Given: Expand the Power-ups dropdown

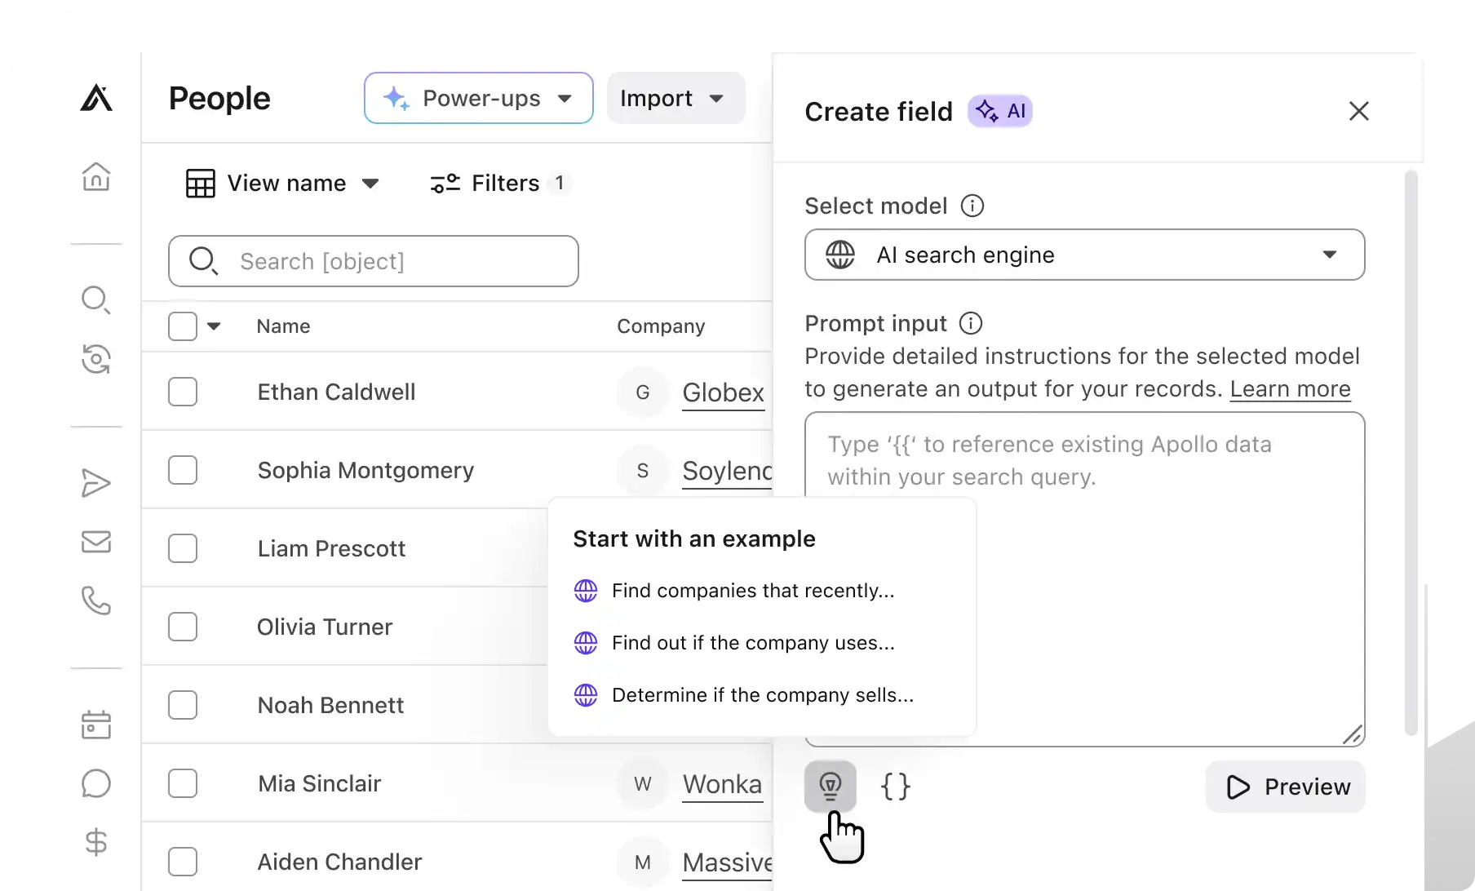Looking at the screenshot, I should 479,98.
